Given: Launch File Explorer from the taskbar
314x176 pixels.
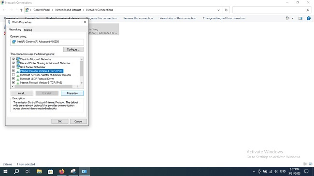Looking at the screenshot, I should pos(39,171).
